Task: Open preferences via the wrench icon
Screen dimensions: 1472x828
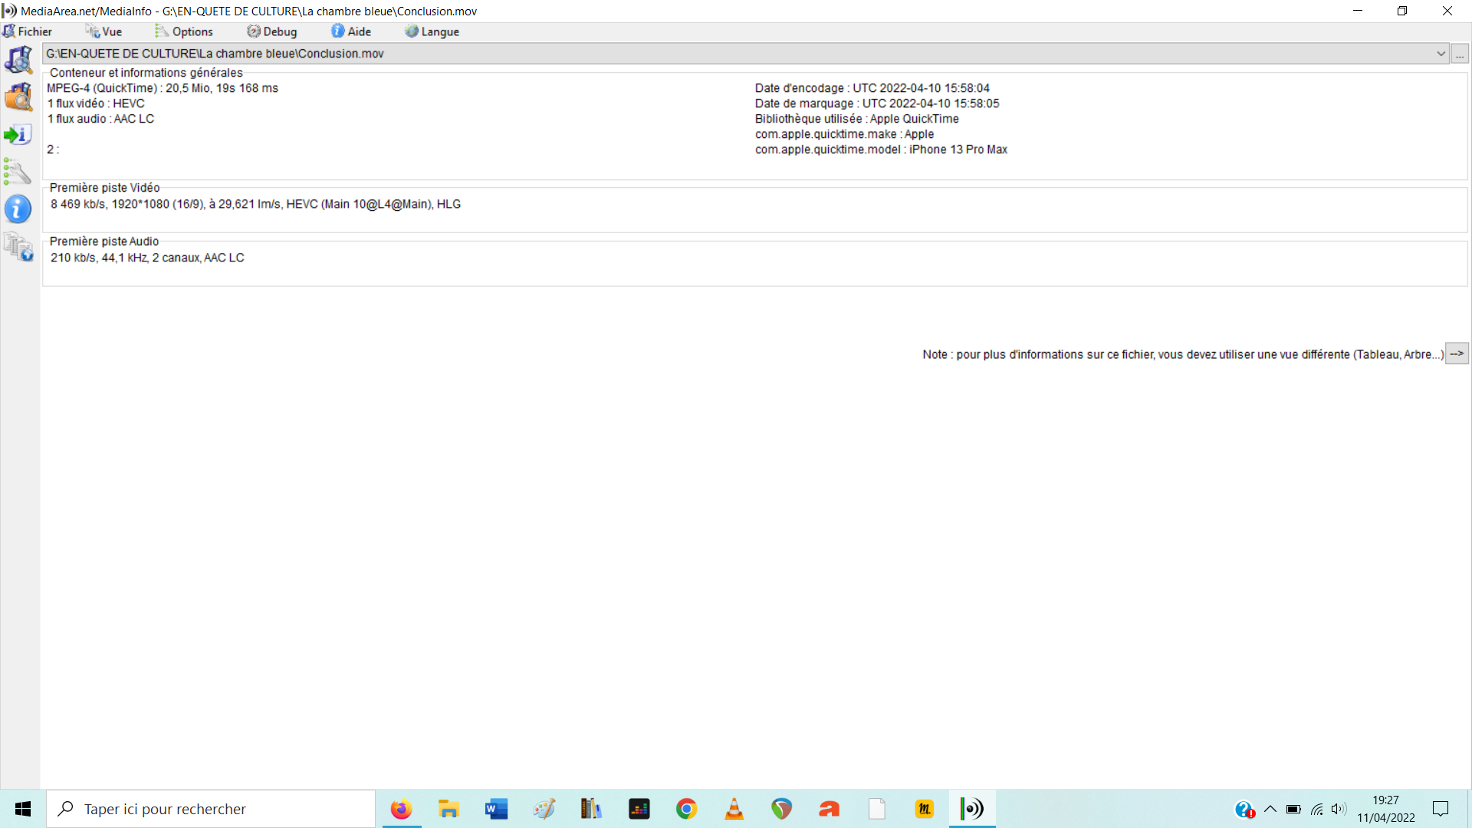Action: click(18, 172)
